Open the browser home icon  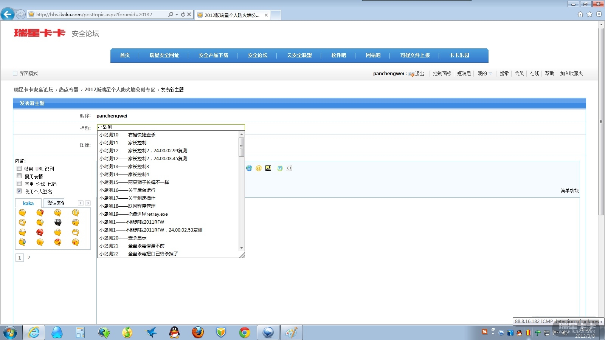[x=580, y=14]
